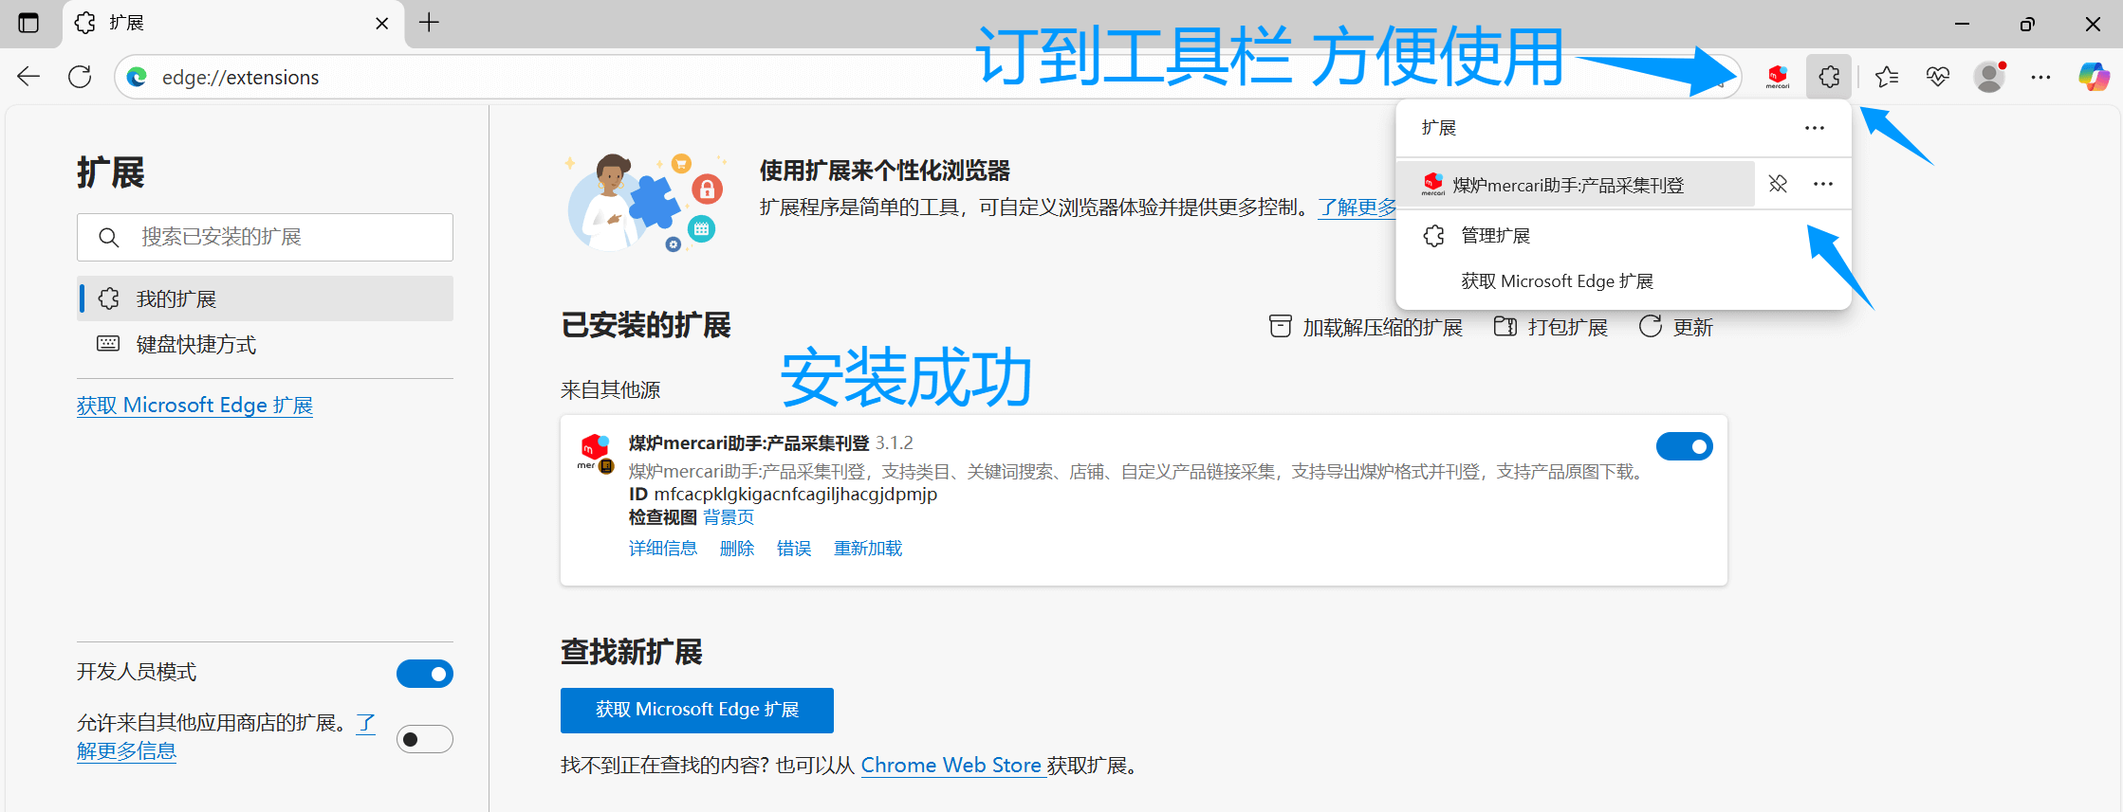The height and width of the screenshot is (812, 2123).
Task: Focus the 搜索已安装的扩展 search box
Action: tap(265, 237)
